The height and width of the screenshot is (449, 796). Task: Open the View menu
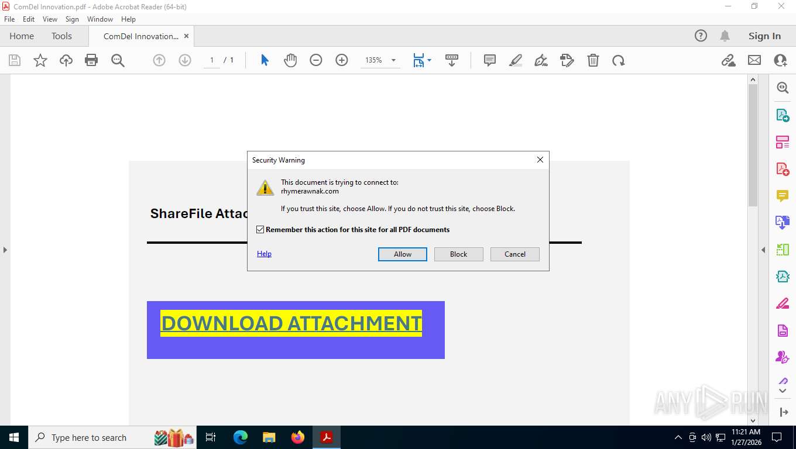tap(50, 19)
